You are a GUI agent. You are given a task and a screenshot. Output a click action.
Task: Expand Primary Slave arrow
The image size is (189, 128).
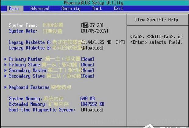5,65
